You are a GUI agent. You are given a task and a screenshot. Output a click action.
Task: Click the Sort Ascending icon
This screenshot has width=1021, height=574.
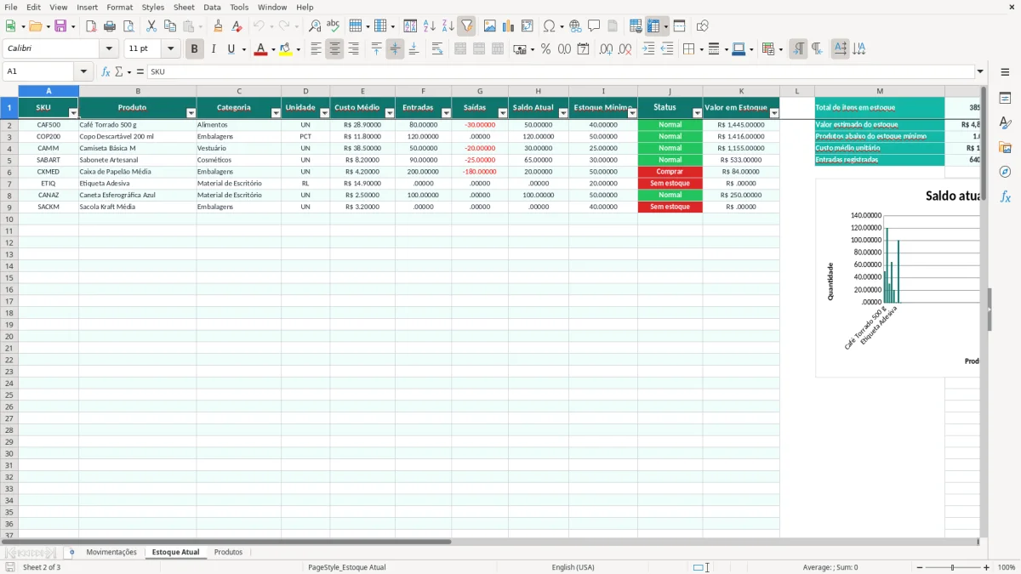pyautogui.click(x=430, y=26)
